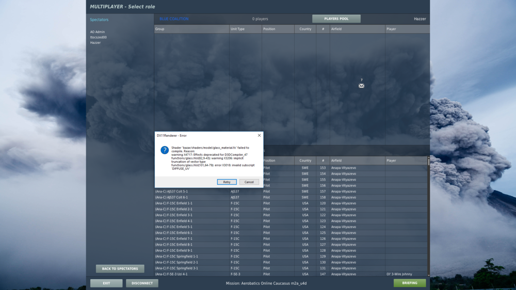
Task: Click Hazzer username at top right
Action: pos(420,19)
